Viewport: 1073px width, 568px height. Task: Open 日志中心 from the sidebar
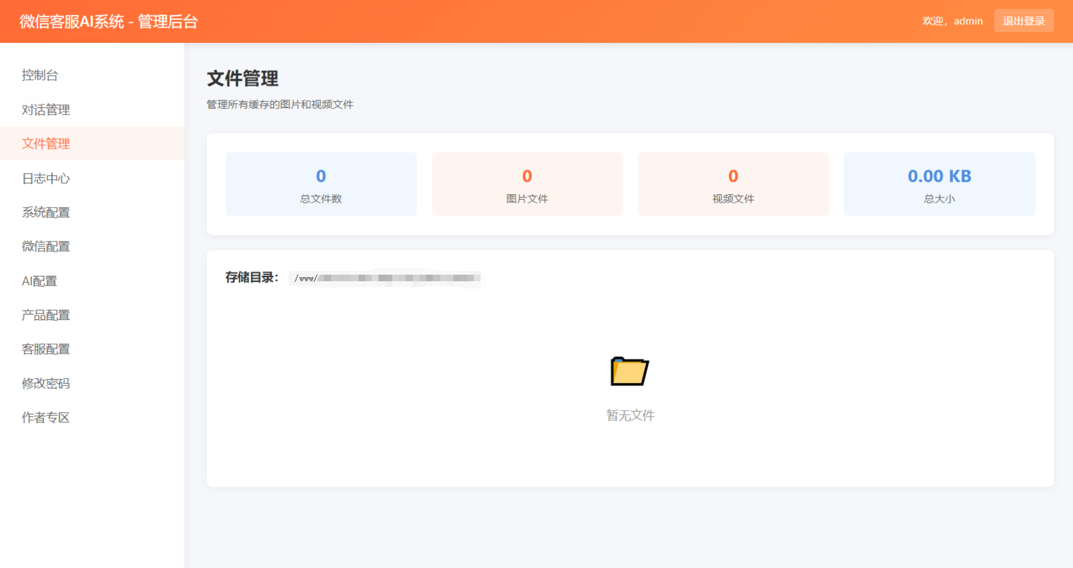pyautogui.click(x=46, y=179)
